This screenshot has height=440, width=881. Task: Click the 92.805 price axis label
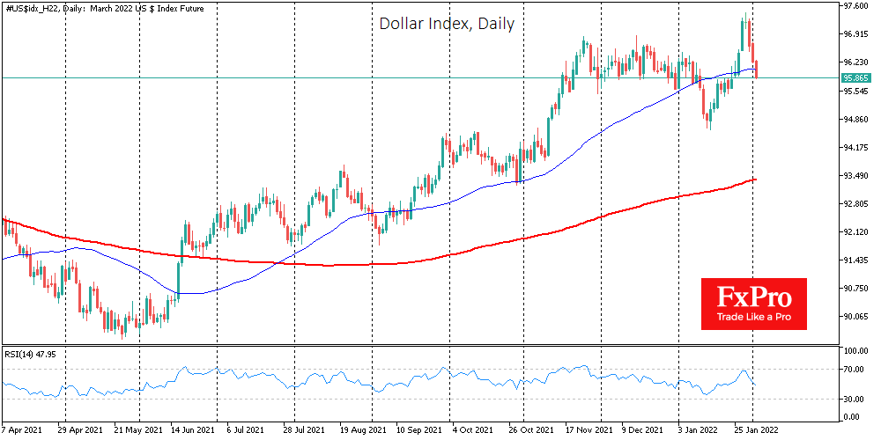[x=856, y=204]
